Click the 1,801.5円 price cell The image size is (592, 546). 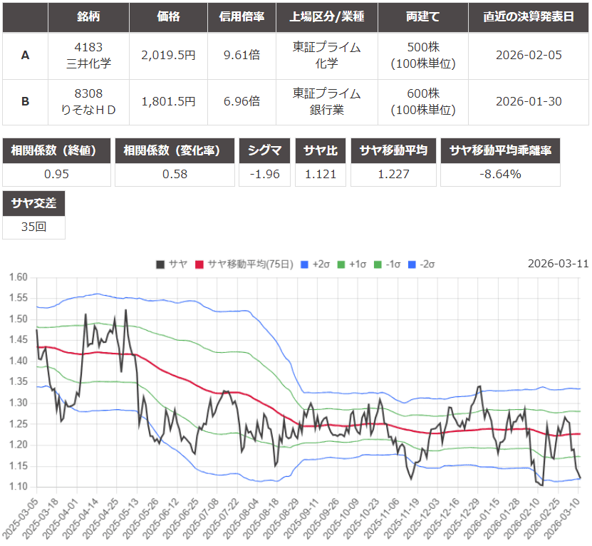(168, 101)
